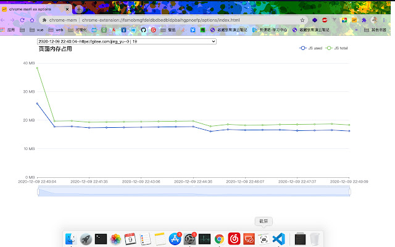The height and width of the screenshot is (247, 395).
Task: Open Activity Monitor from the dock
Action: (204, 239)
